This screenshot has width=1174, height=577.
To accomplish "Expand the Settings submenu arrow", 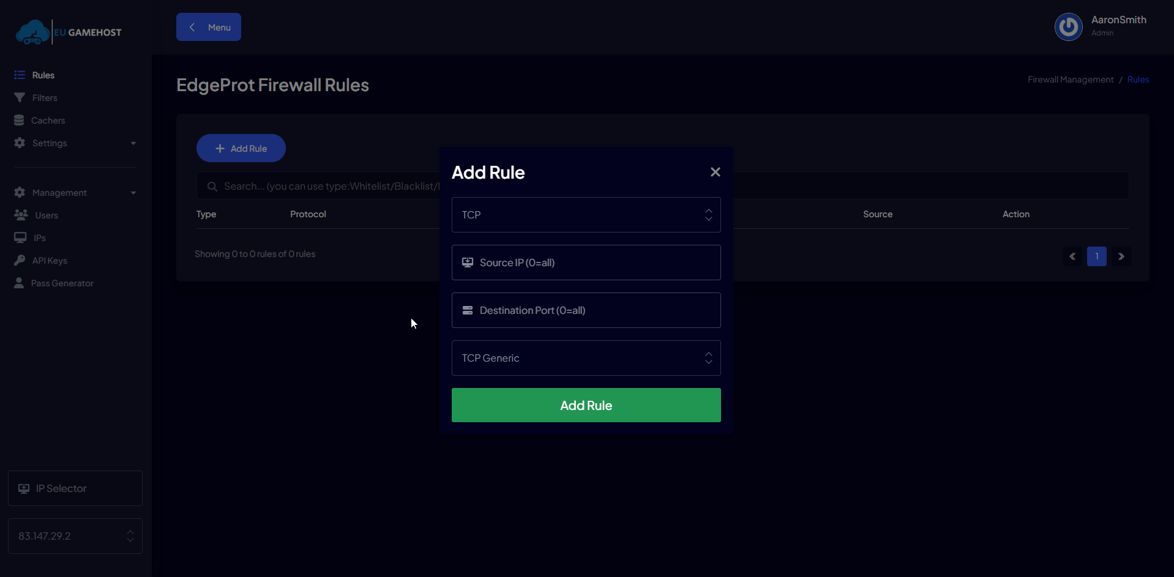I will (x=133, y=143).
